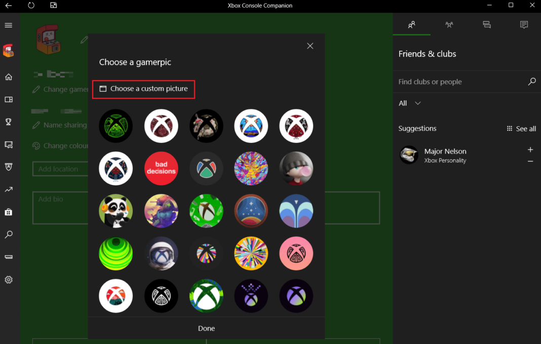Viewport: 541px width, 344px height.
Task: Select the bad decisions gamerpic
Action: (161, 168)
